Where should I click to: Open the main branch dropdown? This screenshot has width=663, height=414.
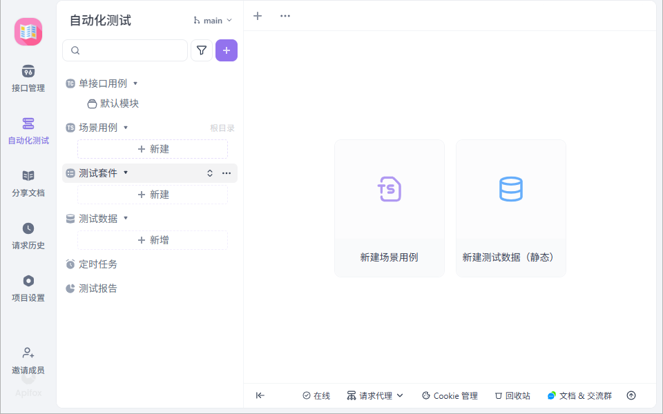(x=213, y=20)
